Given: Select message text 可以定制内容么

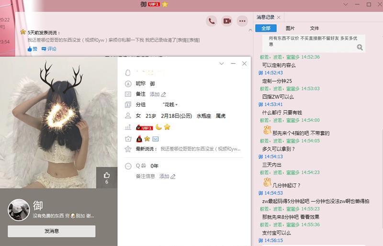Looking at the screenshot, I should [279, 65].
